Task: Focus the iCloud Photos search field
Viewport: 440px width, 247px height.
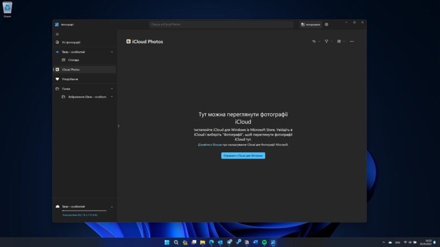Action: [x=221, y=24]
